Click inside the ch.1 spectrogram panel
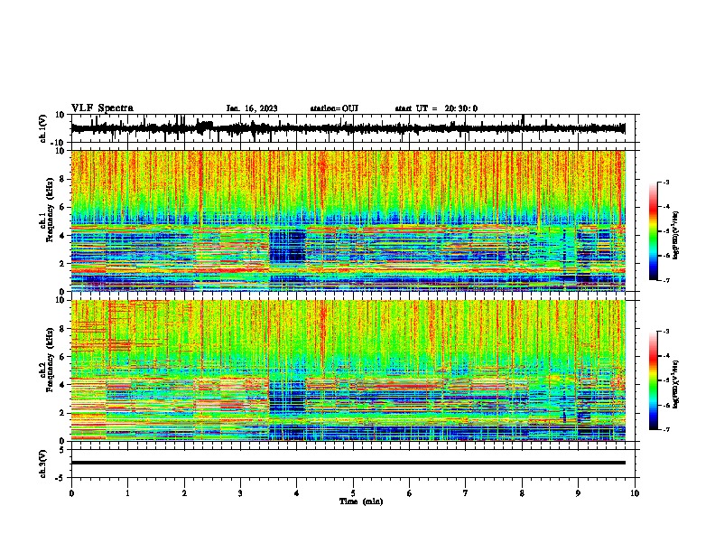The height and width of the screenshot is (553, 715). coord(348,220)
